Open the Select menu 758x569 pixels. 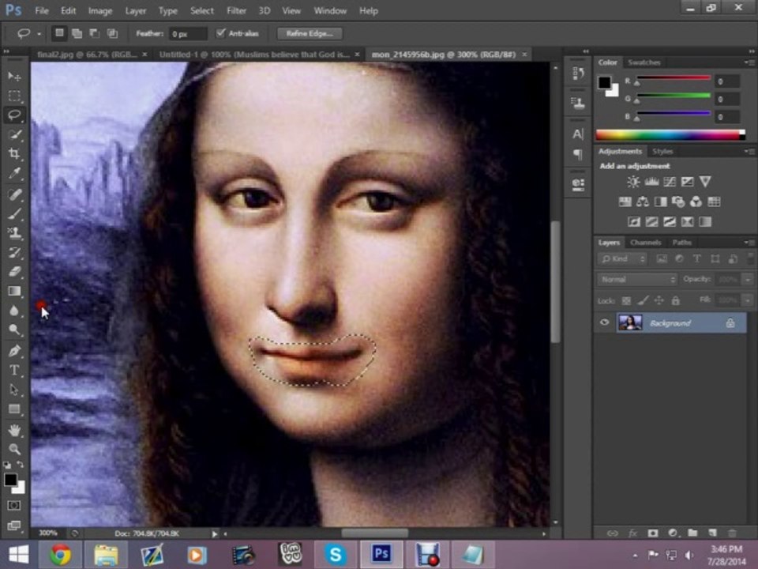click(201, 10)
